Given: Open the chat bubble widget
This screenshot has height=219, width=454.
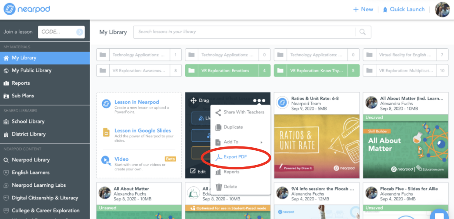Looking at the screenshot, I should click(439, 215).
